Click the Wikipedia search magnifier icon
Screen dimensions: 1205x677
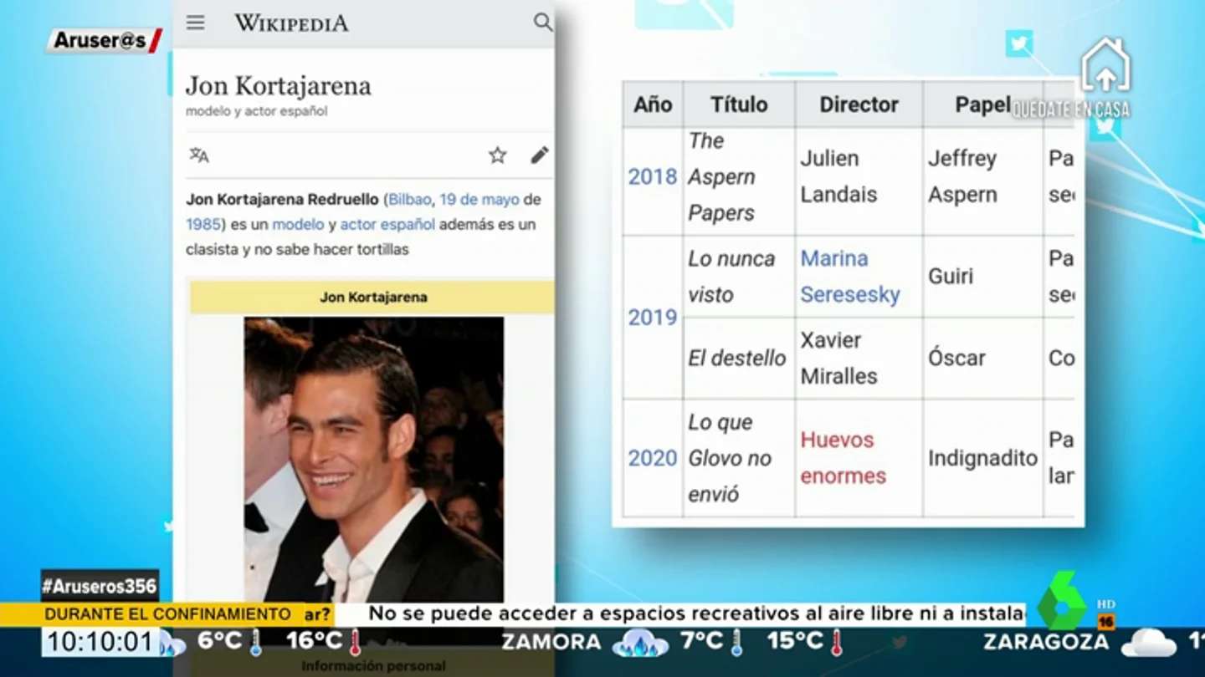(x=543, y=23)
